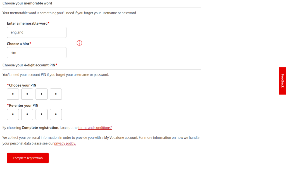Image resolution: width=286 pixels, height=171 pixels.
Task: Click the memorable word input field
Action: tap(37, 32)
